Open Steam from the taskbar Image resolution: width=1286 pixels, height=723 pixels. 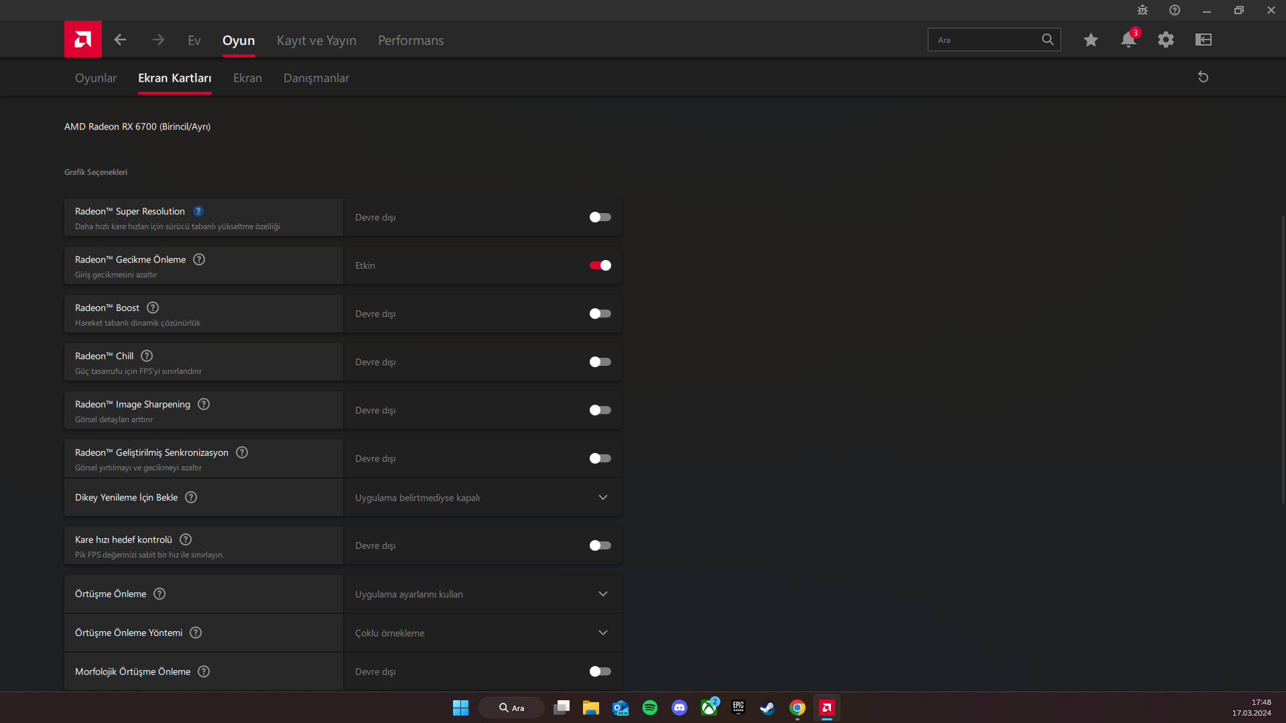[768, 708]
